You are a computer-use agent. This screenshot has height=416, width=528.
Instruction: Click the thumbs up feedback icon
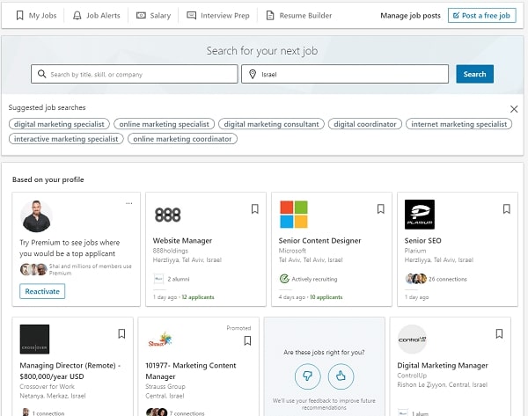(x=341, y=376)
